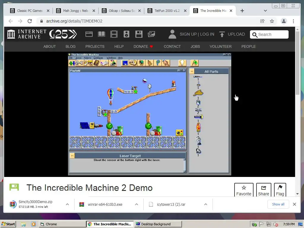Screen dimensions: 304x228
Task: Click the hot air balloon in the playfield
Action: [x=111, y=96]
